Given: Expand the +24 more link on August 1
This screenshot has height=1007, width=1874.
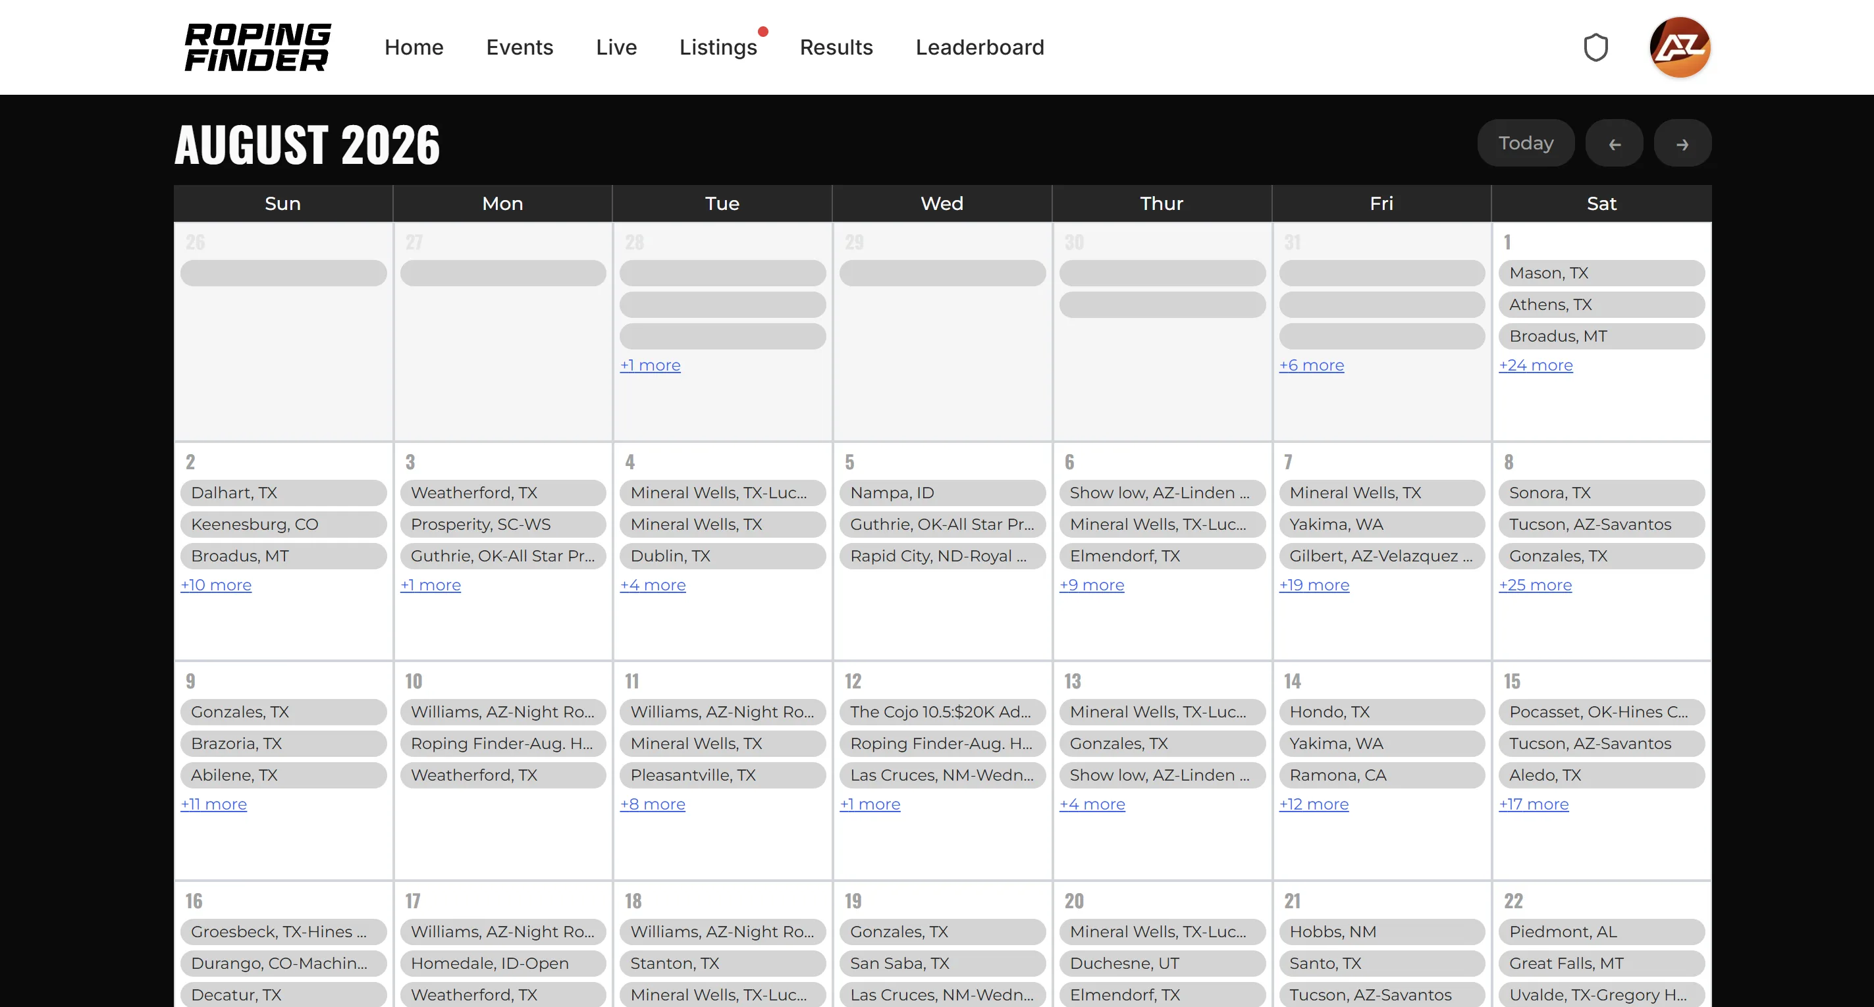Looking at the screenshot, I should pos(1535,365).
